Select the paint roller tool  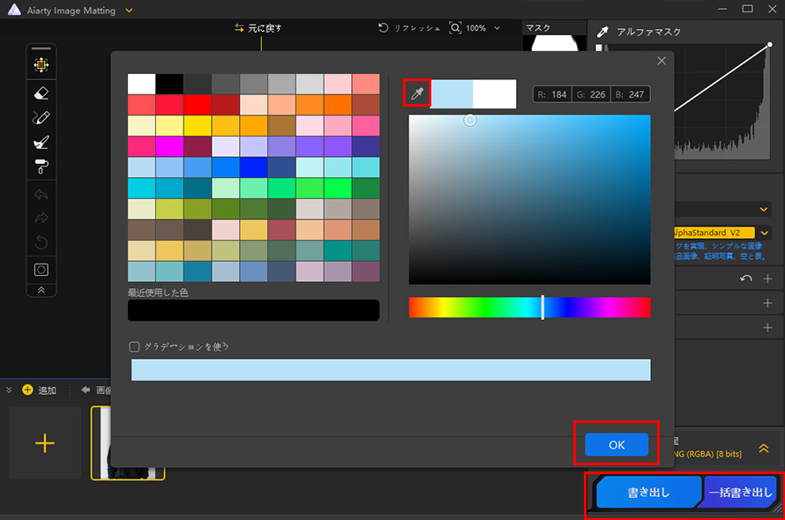tap(41, 167)
